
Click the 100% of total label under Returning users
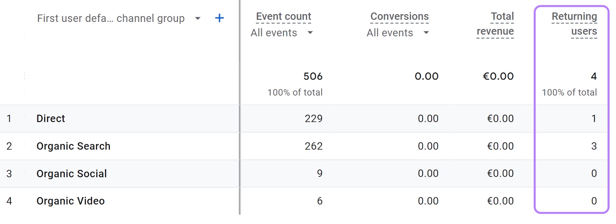click(x=569, y=92)
